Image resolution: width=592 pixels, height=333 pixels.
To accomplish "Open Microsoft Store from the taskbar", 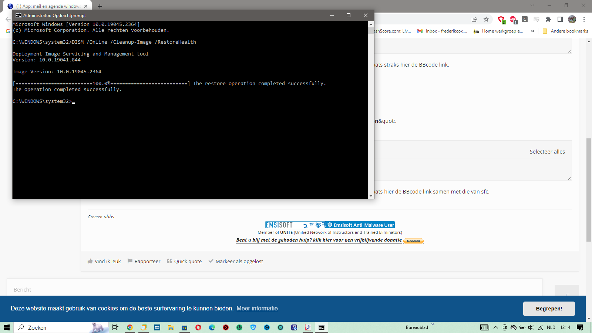I will [184, 327].
